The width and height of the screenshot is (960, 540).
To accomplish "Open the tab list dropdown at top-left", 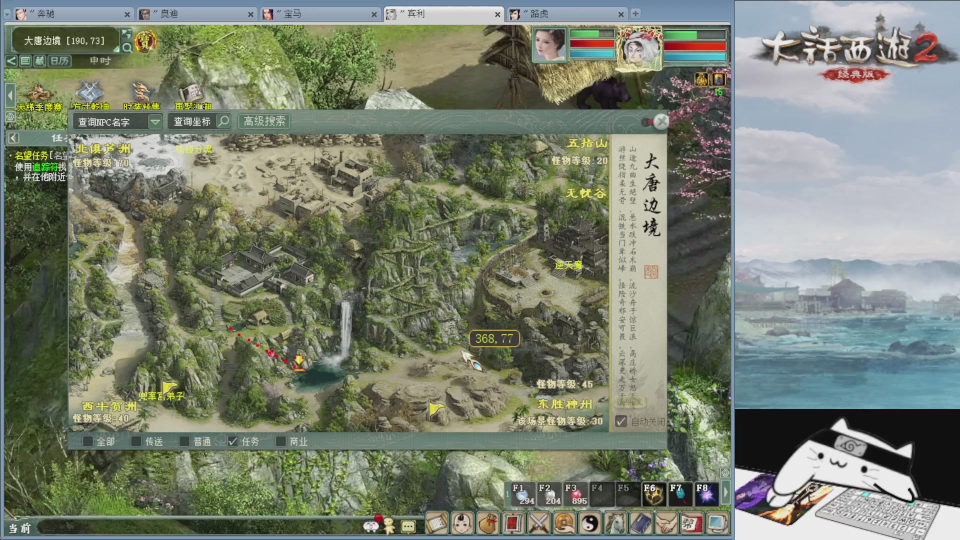I will 7,14.
